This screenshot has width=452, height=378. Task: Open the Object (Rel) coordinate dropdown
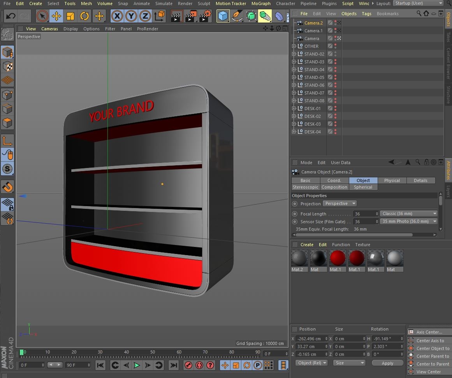[x=311, y=363]
